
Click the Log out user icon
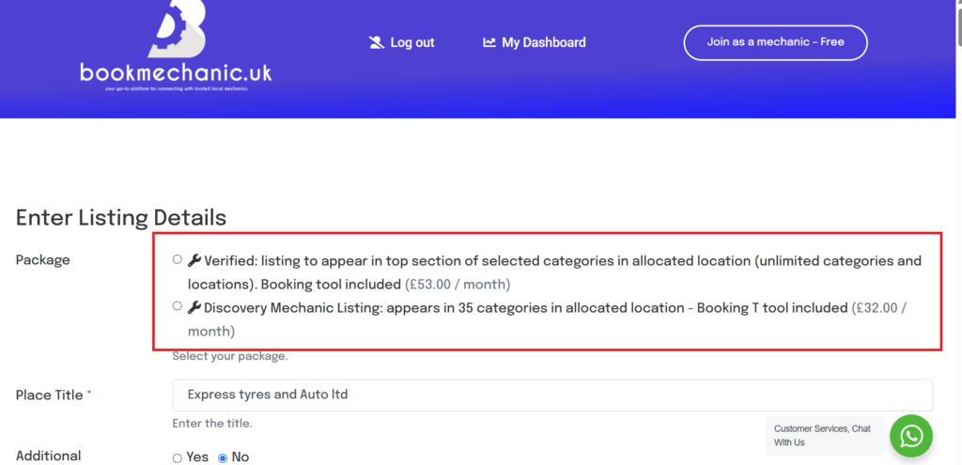pos(377,42)
